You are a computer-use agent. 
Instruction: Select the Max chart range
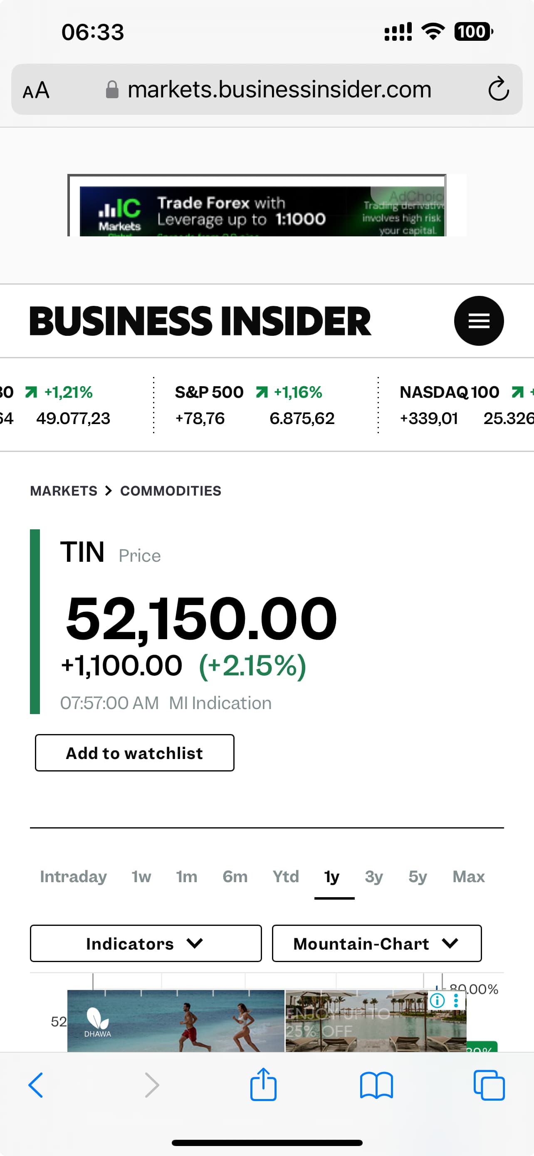[x=469, y=876]
